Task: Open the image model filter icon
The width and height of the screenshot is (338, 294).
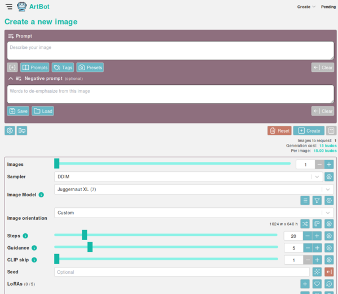Action: point(317,200)
